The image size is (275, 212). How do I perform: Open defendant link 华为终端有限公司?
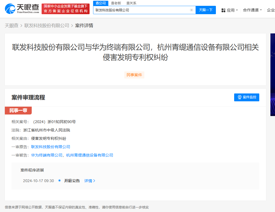click(x=46, y=155)
